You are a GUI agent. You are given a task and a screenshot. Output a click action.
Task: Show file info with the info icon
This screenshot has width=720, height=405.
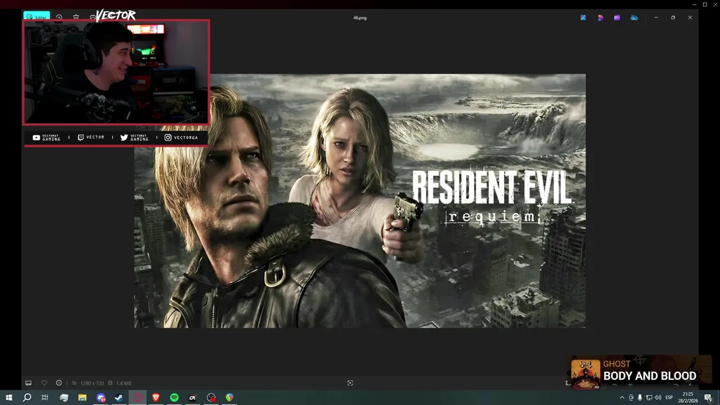58,383
